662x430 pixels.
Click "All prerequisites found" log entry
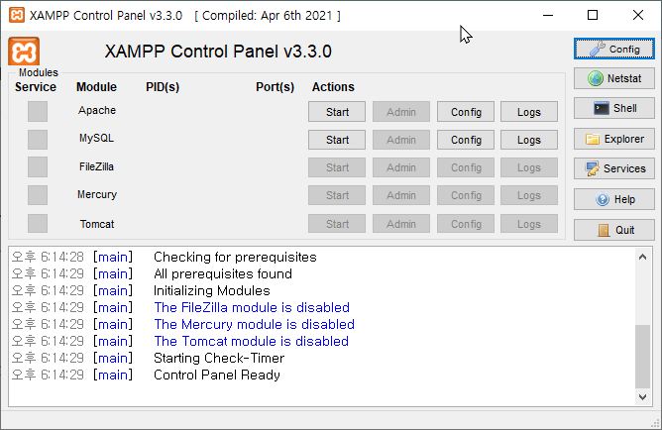[223, 273]
